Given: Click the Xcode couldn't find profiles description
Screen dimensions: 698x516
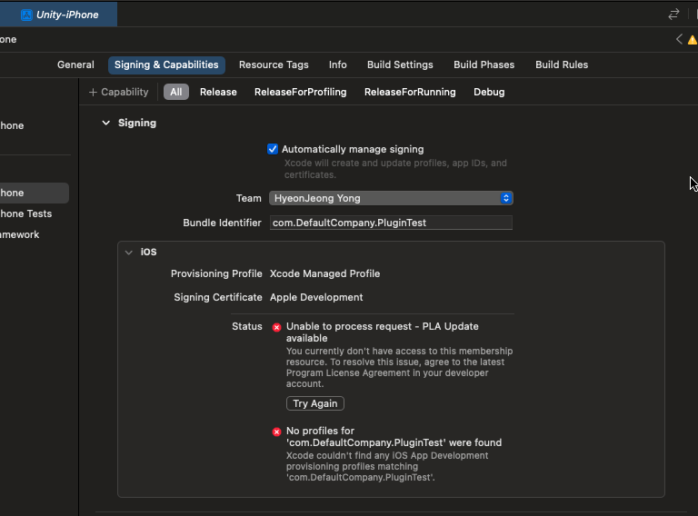Looking at the screenshot, I should pos(387,467).
